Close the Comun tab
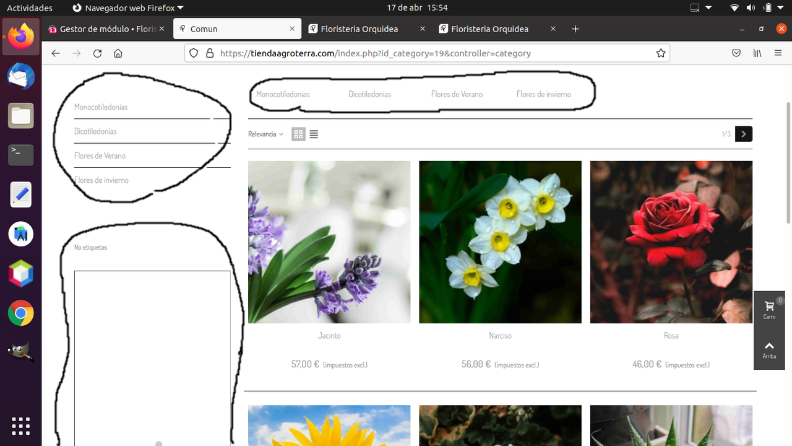This screenshot has height=446, width=792. [x=292, y=29]
